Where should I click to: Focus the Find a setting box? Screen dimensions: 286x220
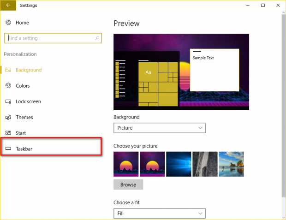(x=53, y=38)
